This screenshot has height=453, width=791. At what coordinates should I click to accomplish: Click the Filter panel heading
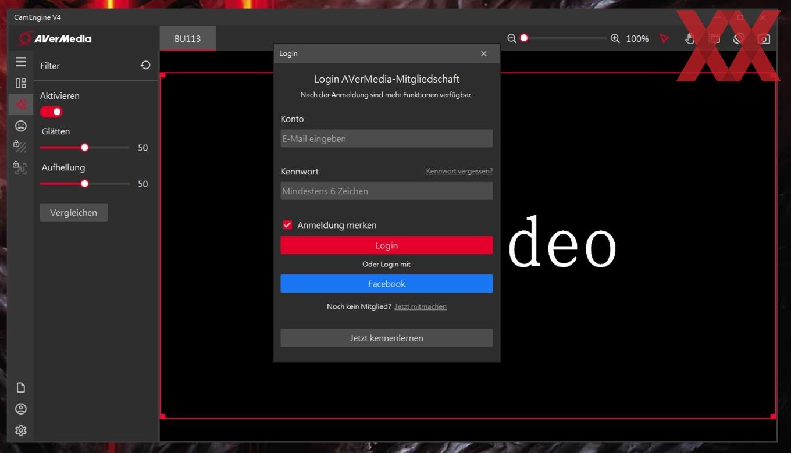tap(50, 66)
